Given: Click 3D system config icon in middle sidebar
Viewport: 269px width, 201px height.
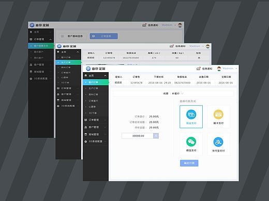Looking at the screenshot, I should (58, 106).
